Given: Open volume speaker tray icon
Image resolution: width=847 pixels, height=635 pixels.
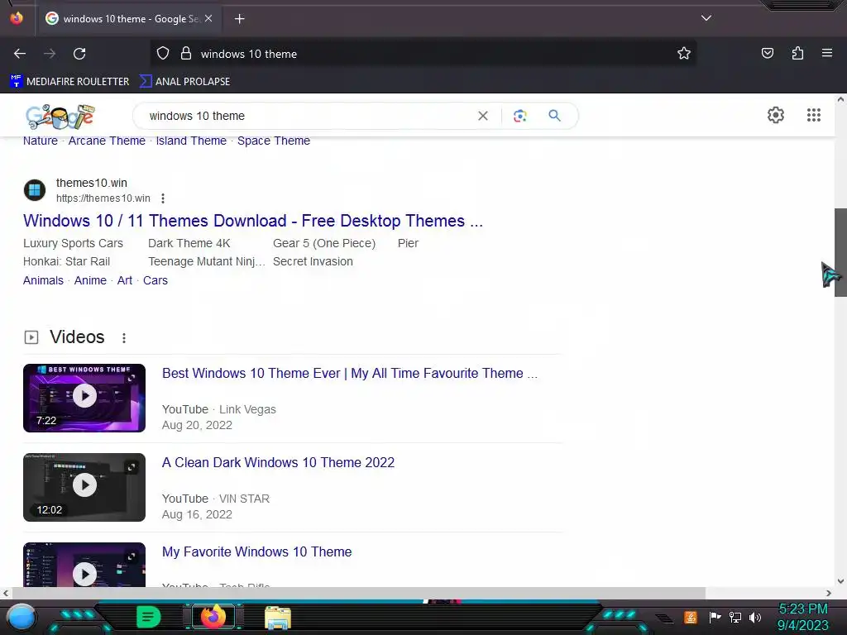Looking at the screenshot, I should click(x=755, y=617).
